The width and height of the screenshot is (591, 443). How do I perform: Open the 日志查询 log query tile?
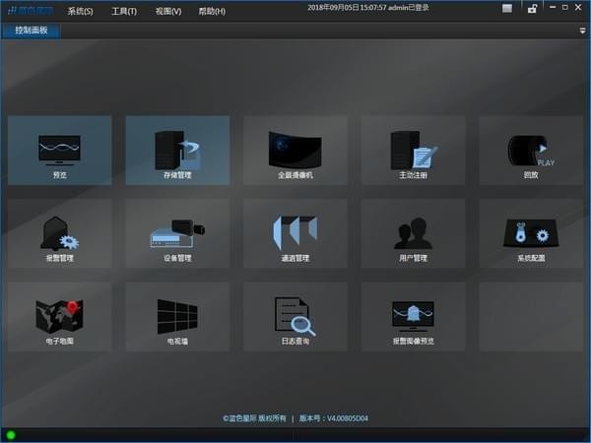coord(295,317)
